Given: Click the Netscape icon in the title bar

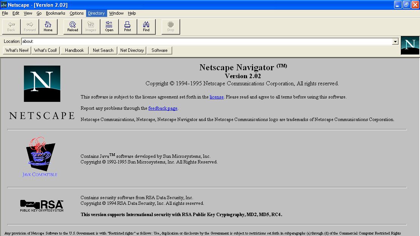Looking at the screenshot, I should [x=4, y=5].
